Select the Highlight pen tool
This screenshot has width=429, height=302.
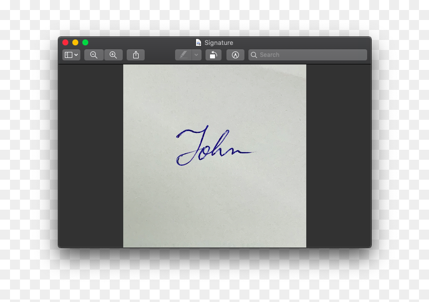coord(183,55)
